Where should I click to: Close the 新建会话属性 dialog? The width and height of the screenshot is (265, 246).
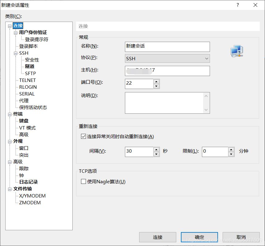[255, 5]
